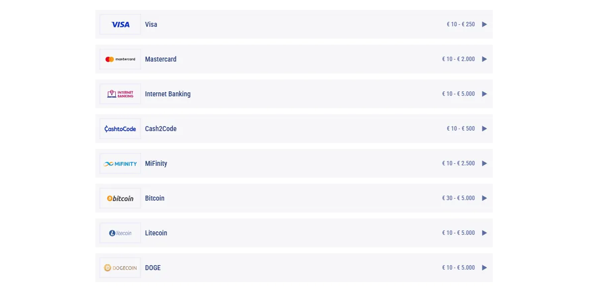Click the Visa logo icon
Viewport: 607px width, 288px height.
point(120,24)
